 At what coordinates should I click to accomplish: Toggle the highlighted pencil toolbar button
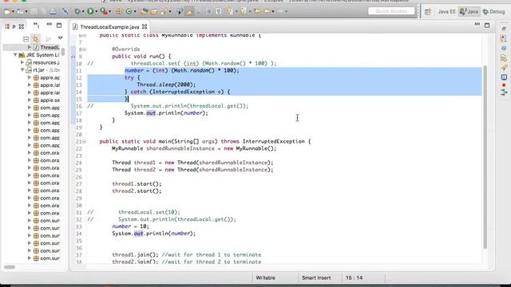pos(189,11)
